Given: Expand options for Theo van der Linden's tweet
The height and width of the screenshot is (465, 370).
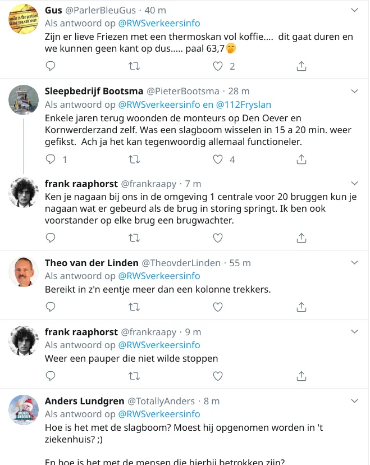Looking at the screenshot, I should click(x=354, y=261).
